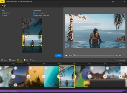The width and height of the screenshot is (127, 93).
Task: Switch to the Text tab
Action: 26,60
